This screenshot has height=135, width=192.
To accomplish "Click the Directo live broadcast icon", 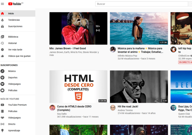I will pyautogui.click(x=2, y=124).
